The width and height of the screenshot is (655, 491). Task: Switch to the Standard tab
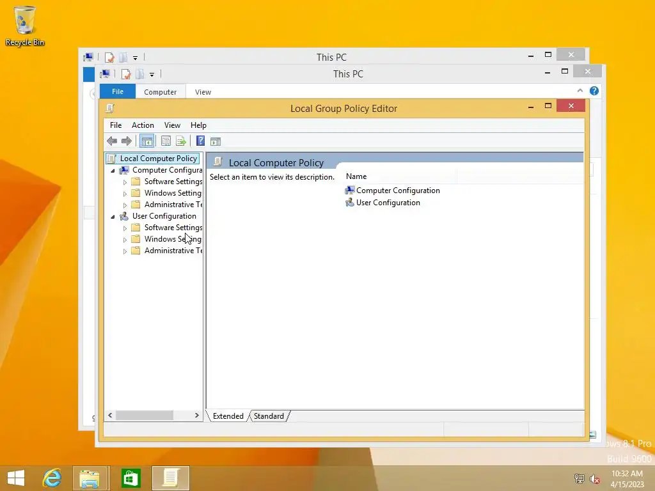(269, 416)
